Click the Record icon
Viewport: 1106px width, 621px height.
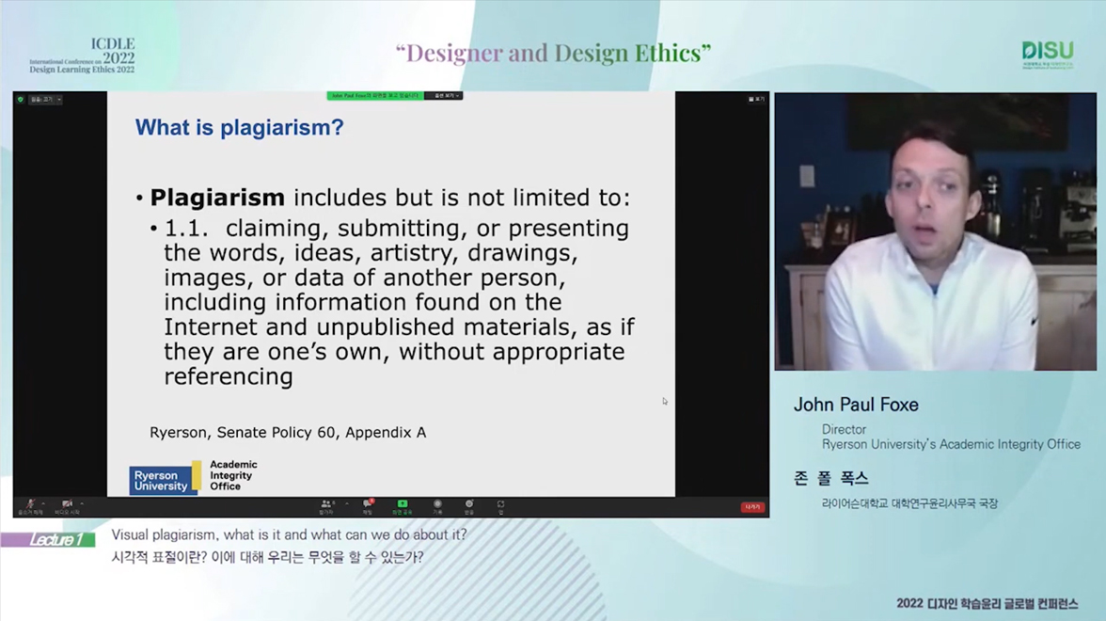click(437, 506)
